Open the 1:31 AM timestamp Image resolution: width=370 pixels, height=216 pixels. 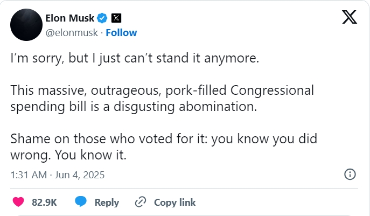click(x=26, y=175)
